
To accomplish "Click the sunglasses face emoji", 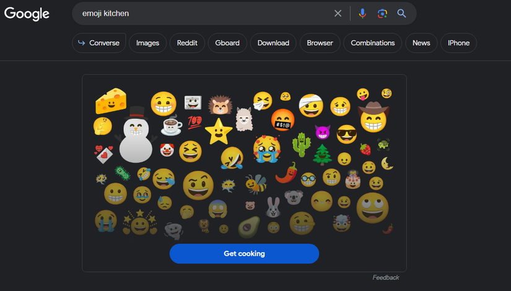I will 346,134.
